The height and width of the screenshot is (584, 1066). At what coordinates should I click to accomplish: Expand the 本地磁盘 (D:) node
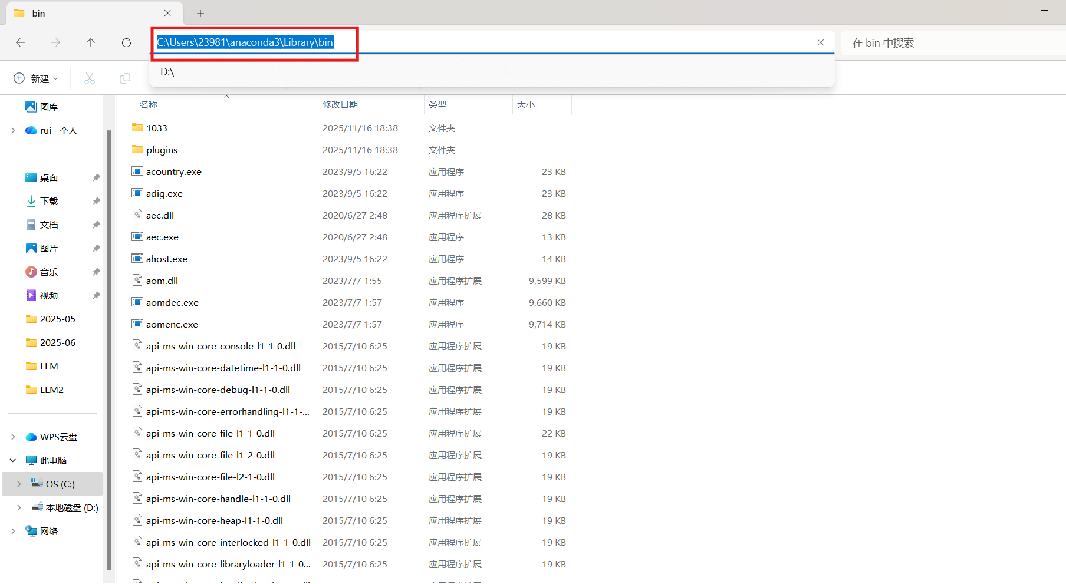pyautogui.click(x=19, y=507)
